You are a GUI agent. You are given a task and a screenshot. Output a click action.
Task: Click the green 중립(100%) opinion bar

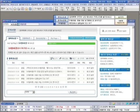click(71, 43)
